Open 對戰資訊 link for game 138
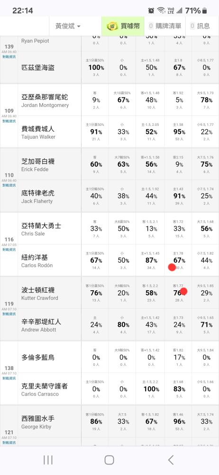Screen dimensions: 219x475 click(x=9, y=378)
